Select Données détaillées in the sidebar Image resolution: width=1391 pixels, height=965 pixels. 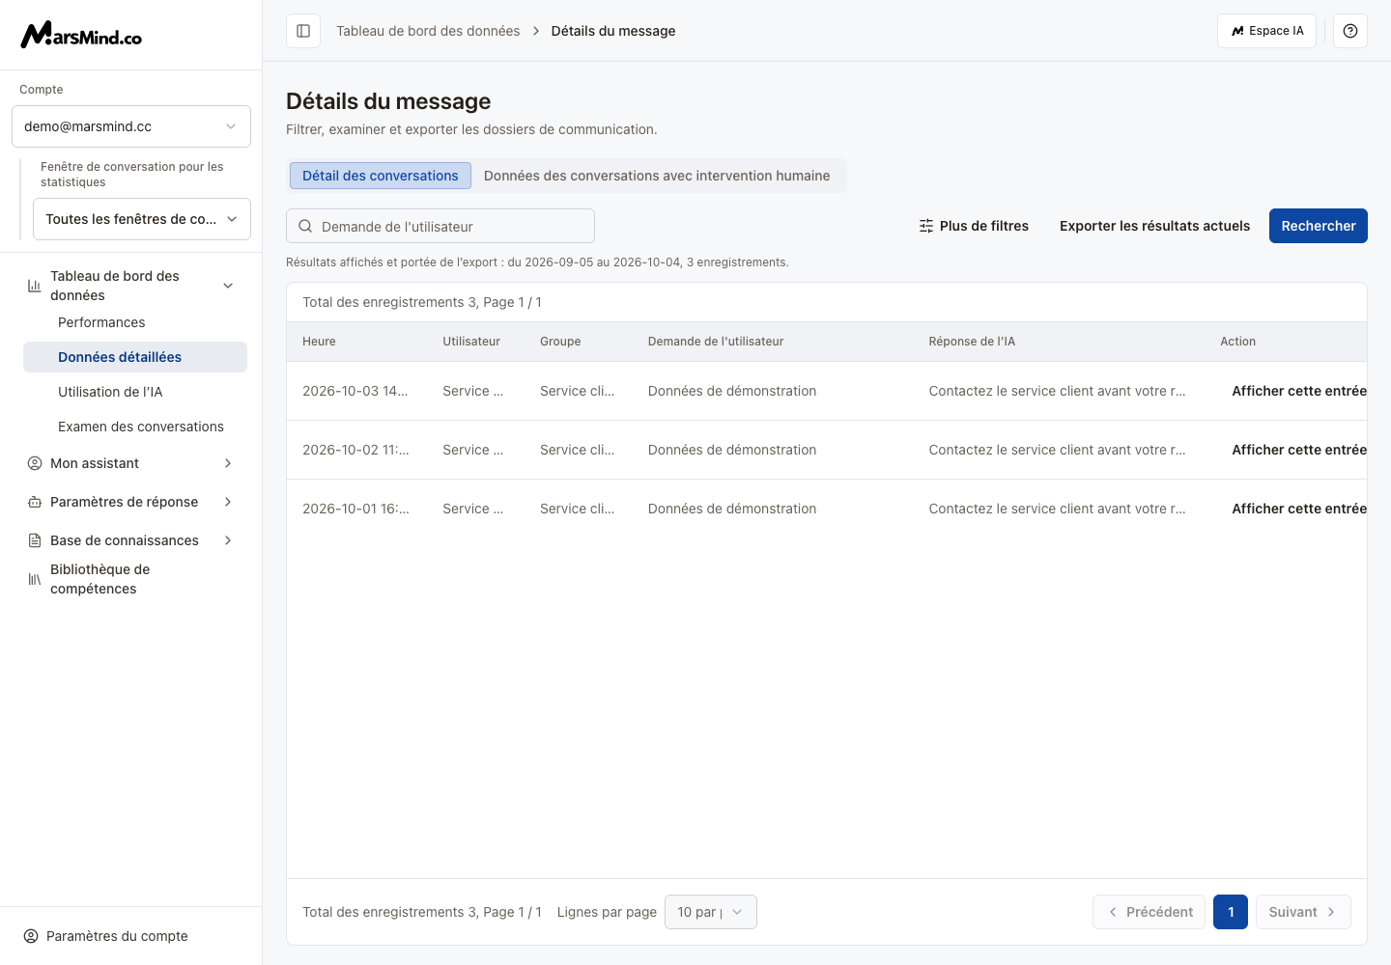click(135, 357)
